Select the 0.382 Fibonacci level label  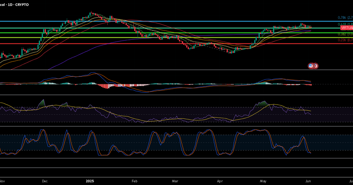[345, 34]
